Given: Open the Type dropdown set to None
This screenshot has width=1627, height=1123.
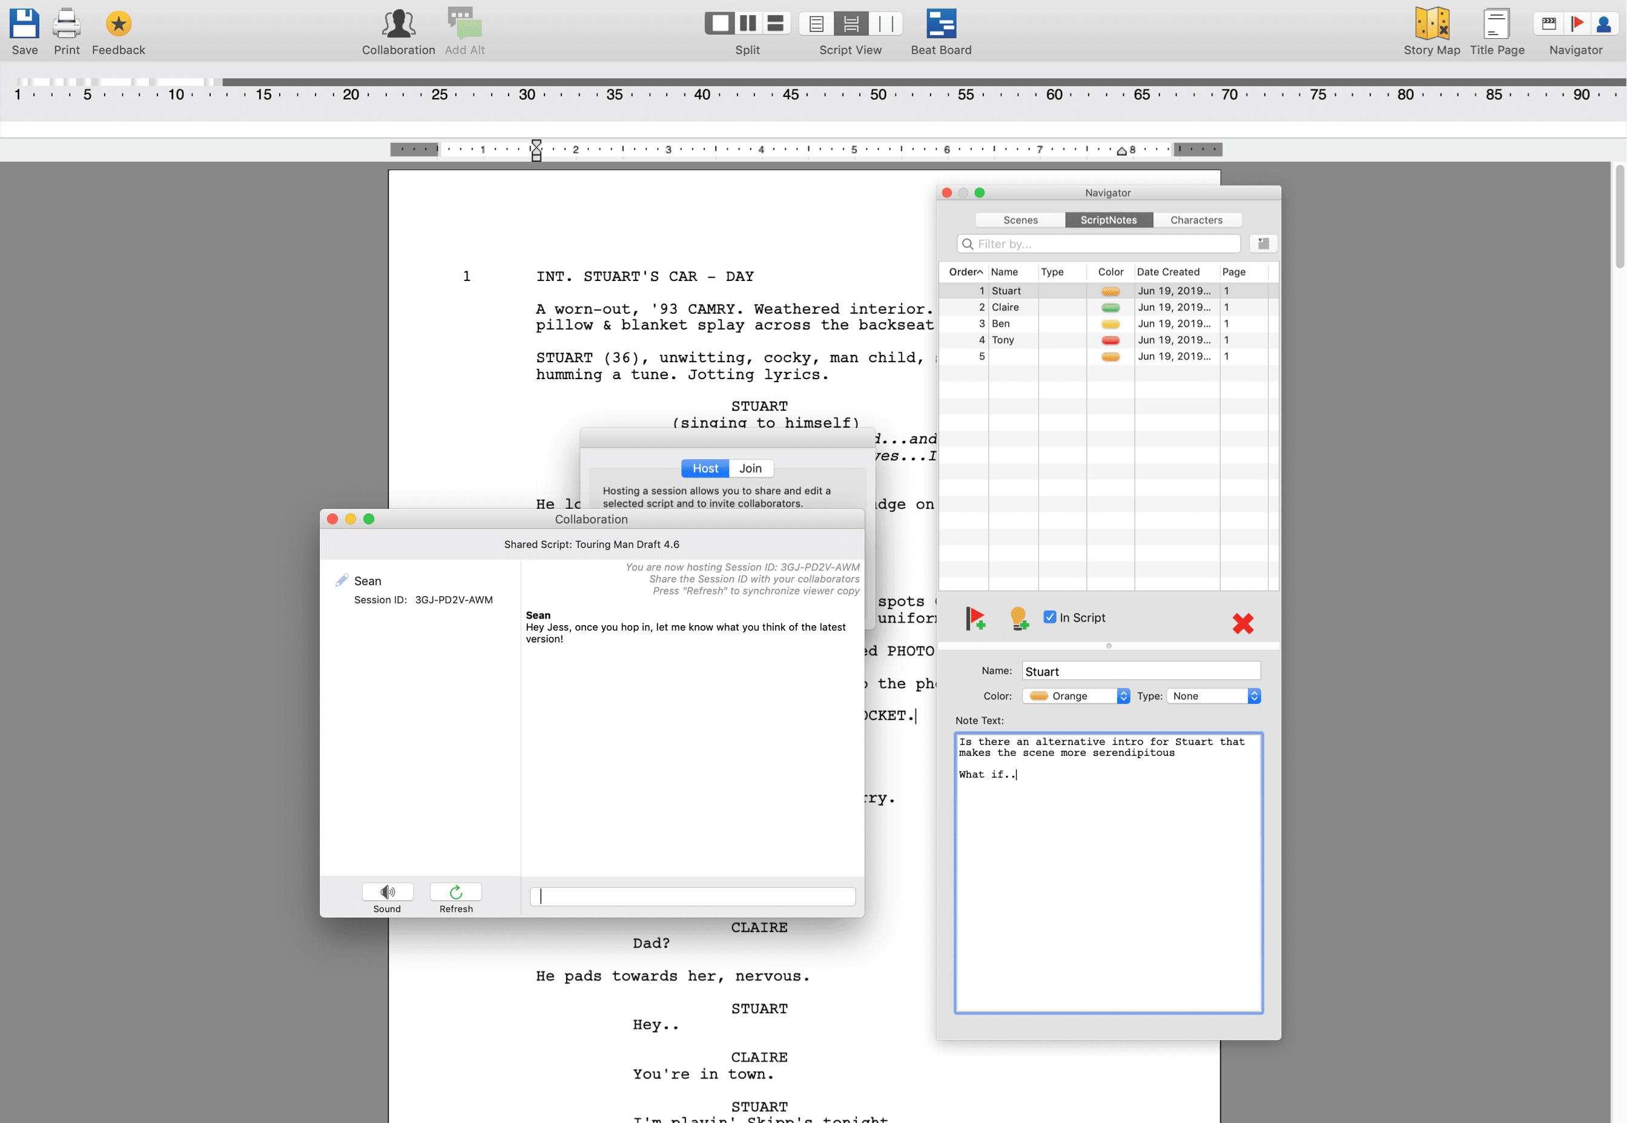Looking at the screenshot, I should coord(1213,695).
